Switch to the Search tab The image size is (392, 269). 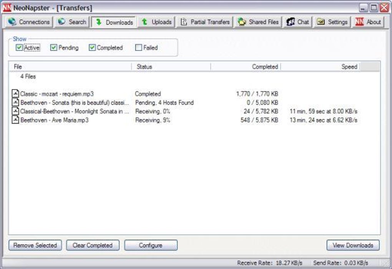point(72,22)
